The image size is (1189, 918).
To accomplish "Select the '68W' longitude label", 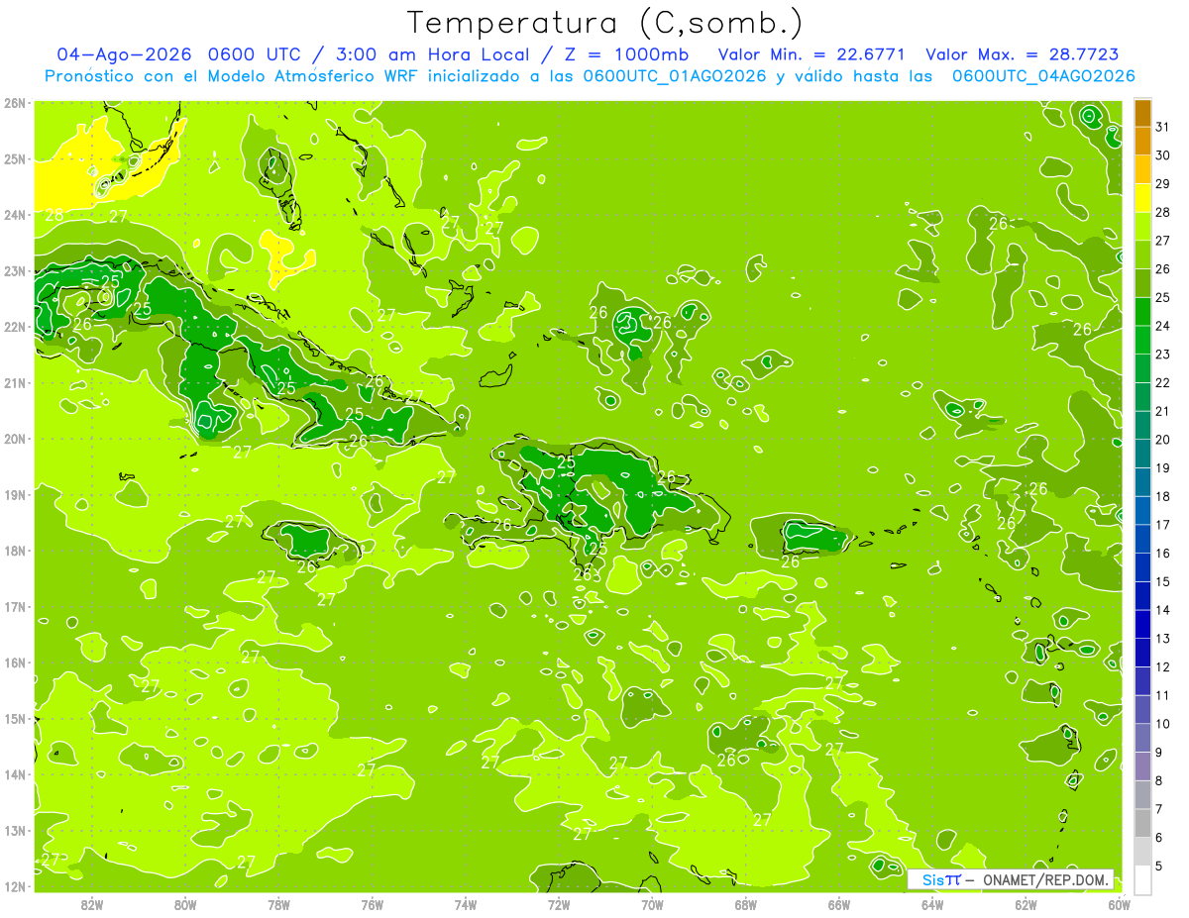I will coord(746,904).
